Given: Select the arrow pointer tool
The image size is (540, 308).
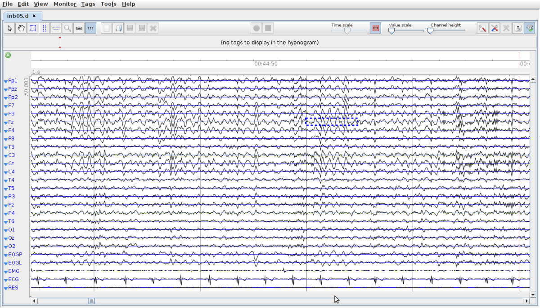Looking at the screenshot, I should pyautogui.click(x=9, y=28).
